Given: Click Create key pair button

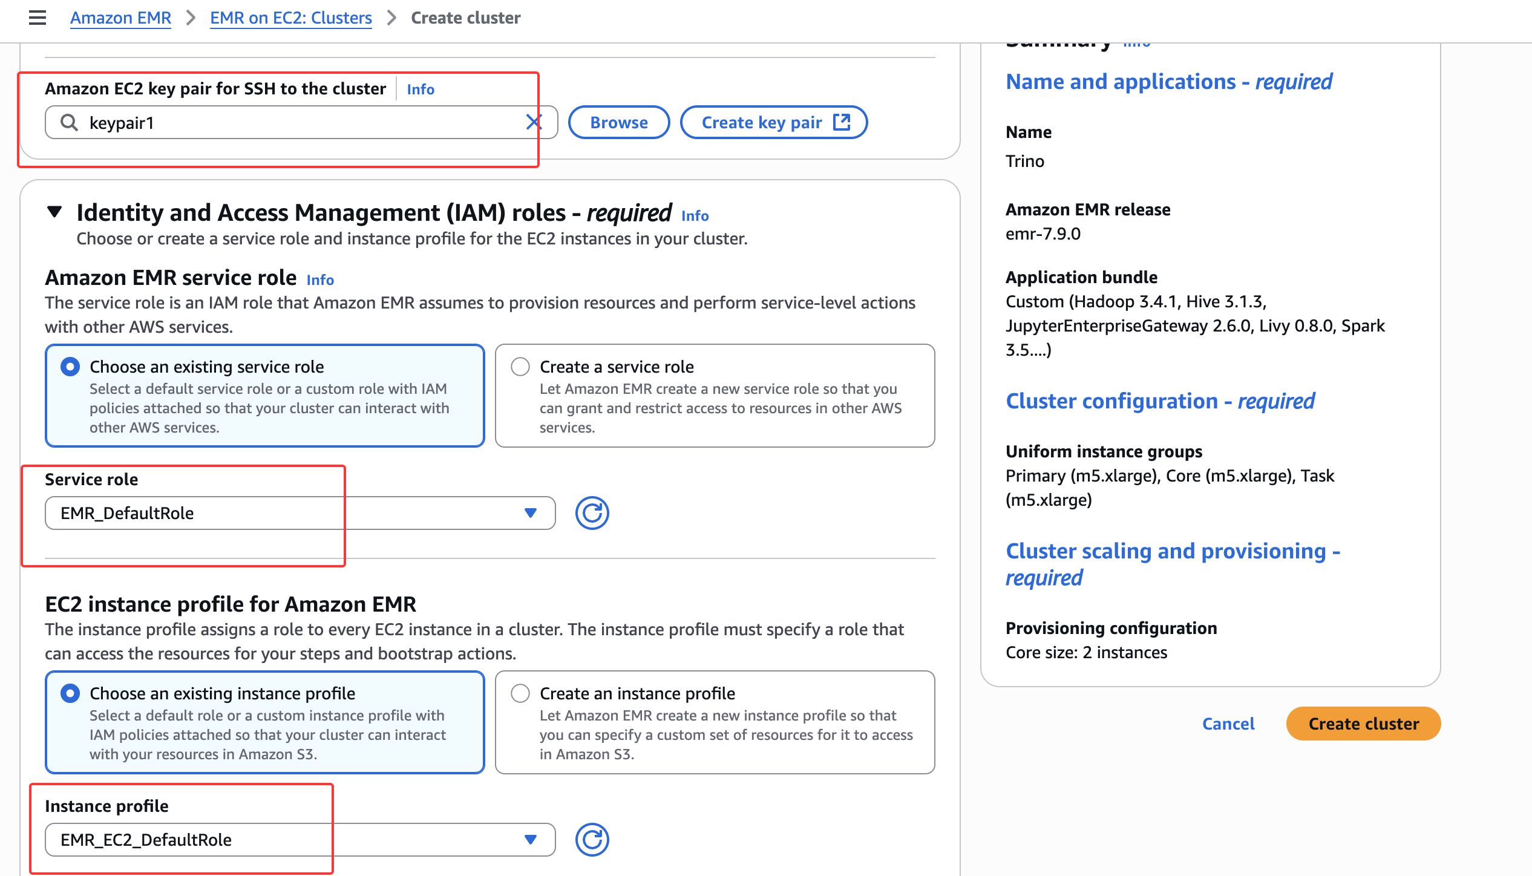Looking at the screenshot, I should [x=774, y=122].
